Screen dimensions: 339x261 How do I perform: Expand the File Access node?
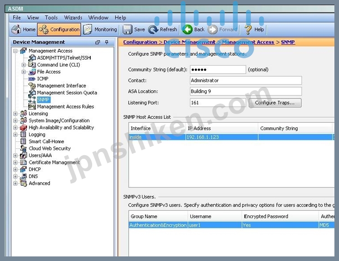(x=24, y=72)
